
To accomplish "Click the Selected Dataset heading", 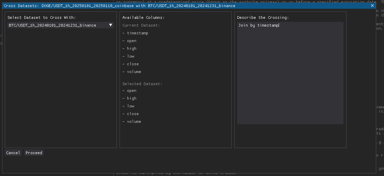I will tap(142, 84).
